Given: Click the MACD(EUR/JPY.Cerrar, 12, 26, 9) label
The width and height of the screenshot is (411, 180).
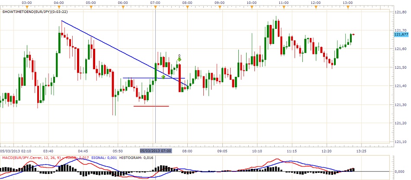Looking at the screenshot, I should pos(32,158).
